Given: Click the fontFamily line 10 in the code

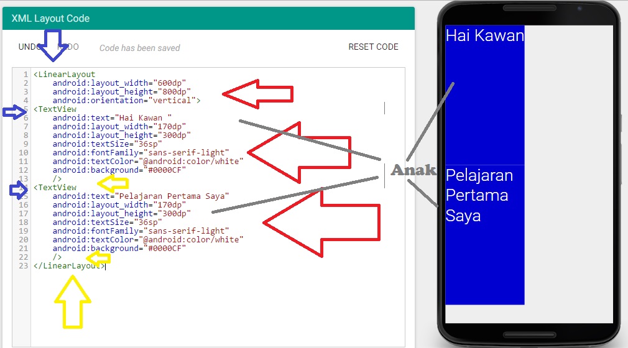Looking at the screenshot, I should tap(141, 153).
